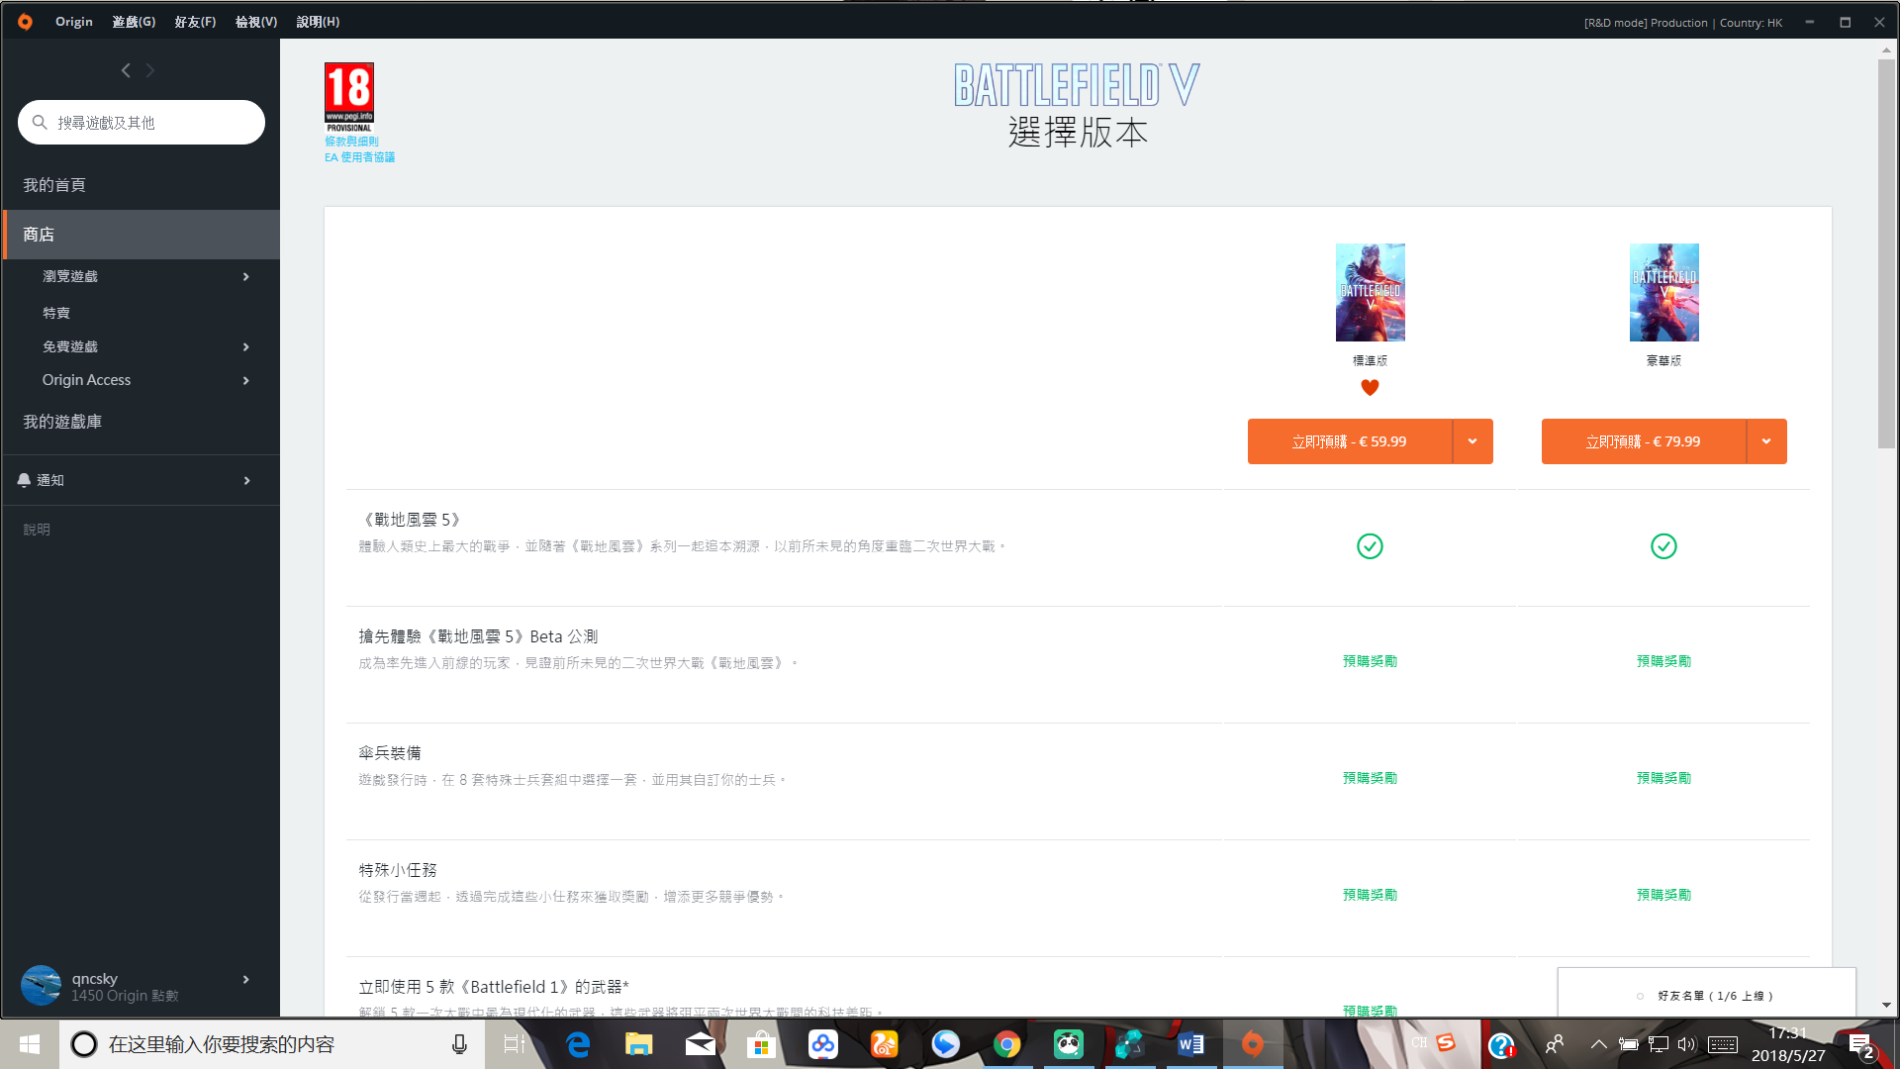Open File Explorer from taskbar
1900x1069 pixels.
[639, 1044]
